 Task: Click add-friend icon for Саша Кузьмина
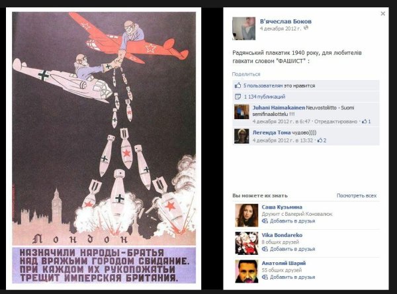(265, 221)
